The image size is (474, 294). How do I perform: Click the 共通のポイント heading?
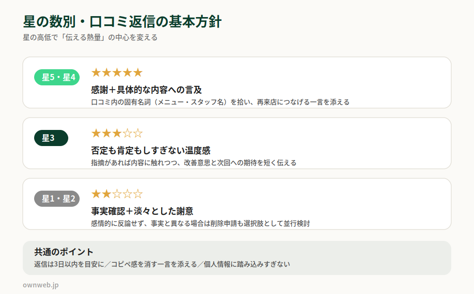(x=64, y=252)
